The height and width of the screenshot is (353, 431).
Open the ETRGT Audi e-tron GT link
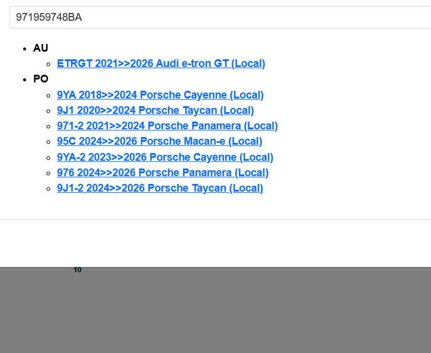pyautogui.click(x=161, y=63)
